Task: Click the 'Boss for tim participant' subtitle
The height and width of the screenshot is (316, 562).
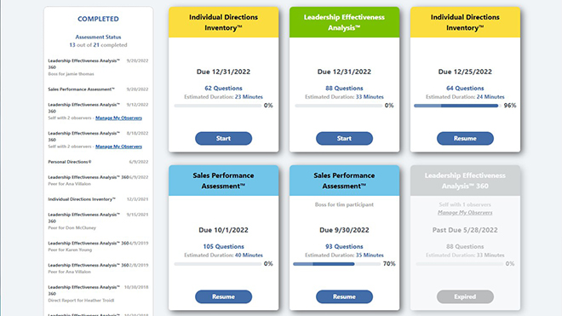Action: (x=344, y=204)
